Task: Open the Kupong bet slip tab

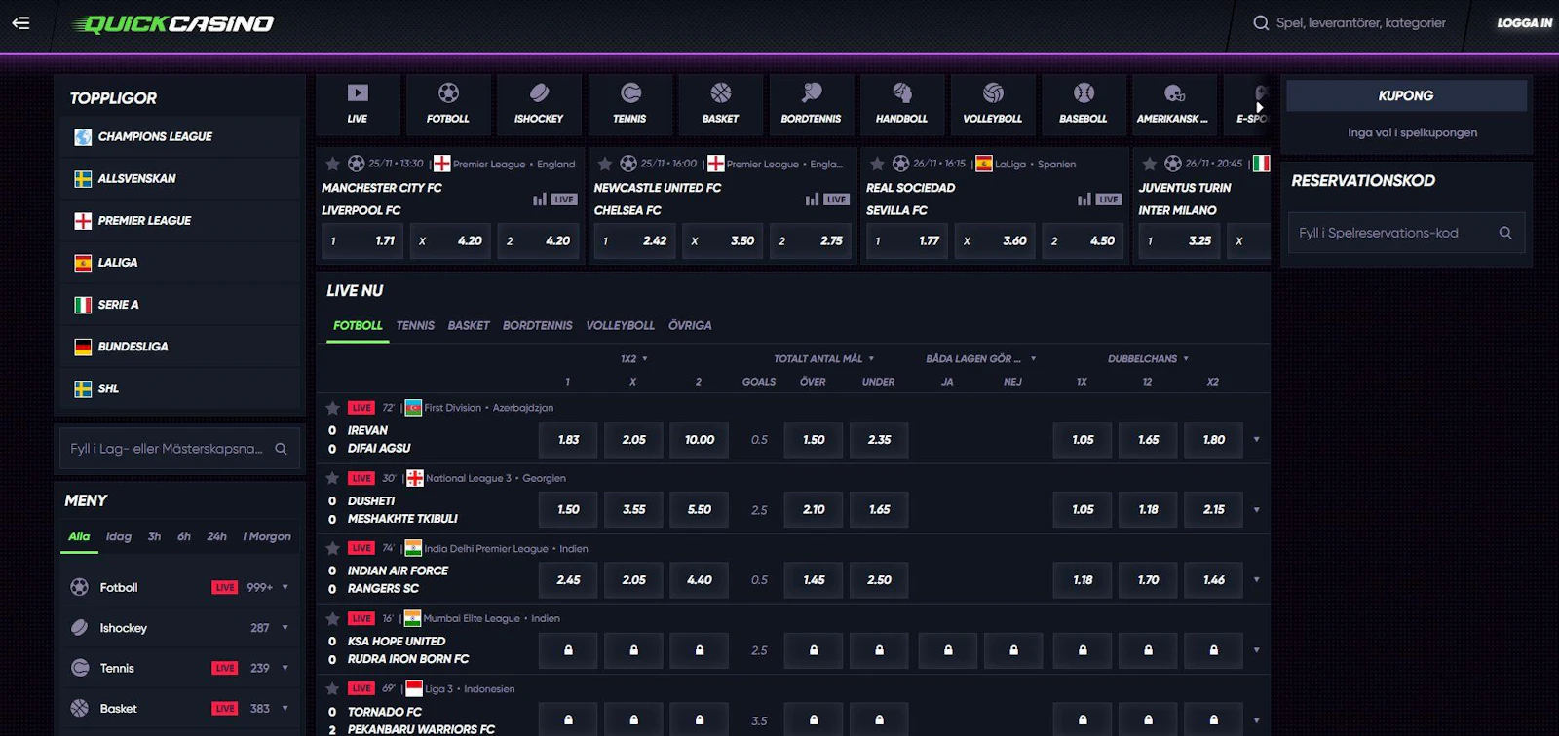Action: pos(1406,95)
